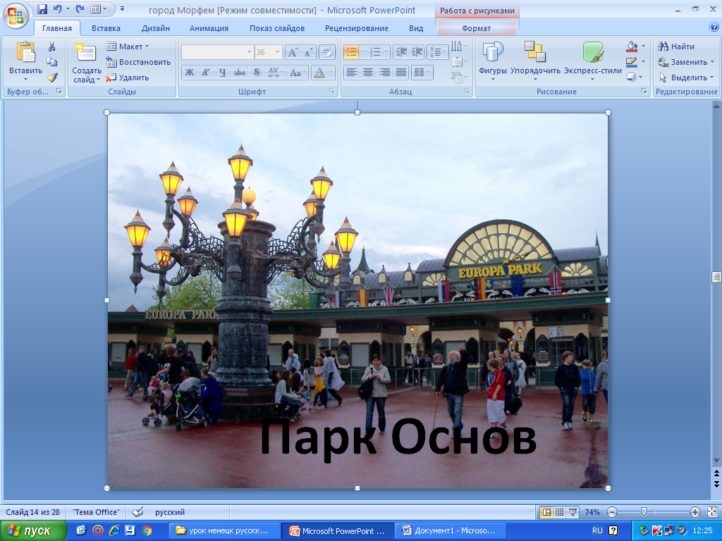Viewport: 722px width, 541px height.
Task: Toggle center text alignment
Action: pyautogui.click(x=368, y=73)
